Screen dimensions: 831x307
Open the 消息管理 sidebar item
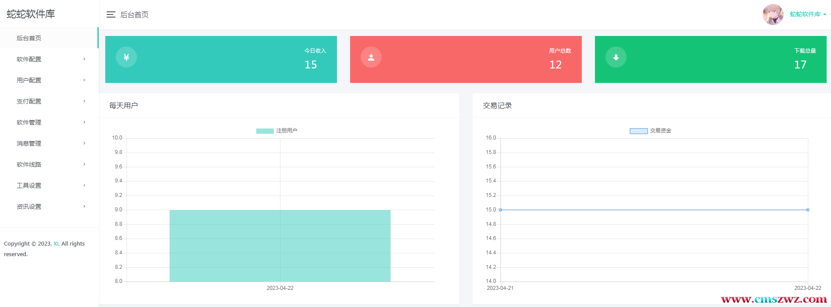(x=29, y=143)
